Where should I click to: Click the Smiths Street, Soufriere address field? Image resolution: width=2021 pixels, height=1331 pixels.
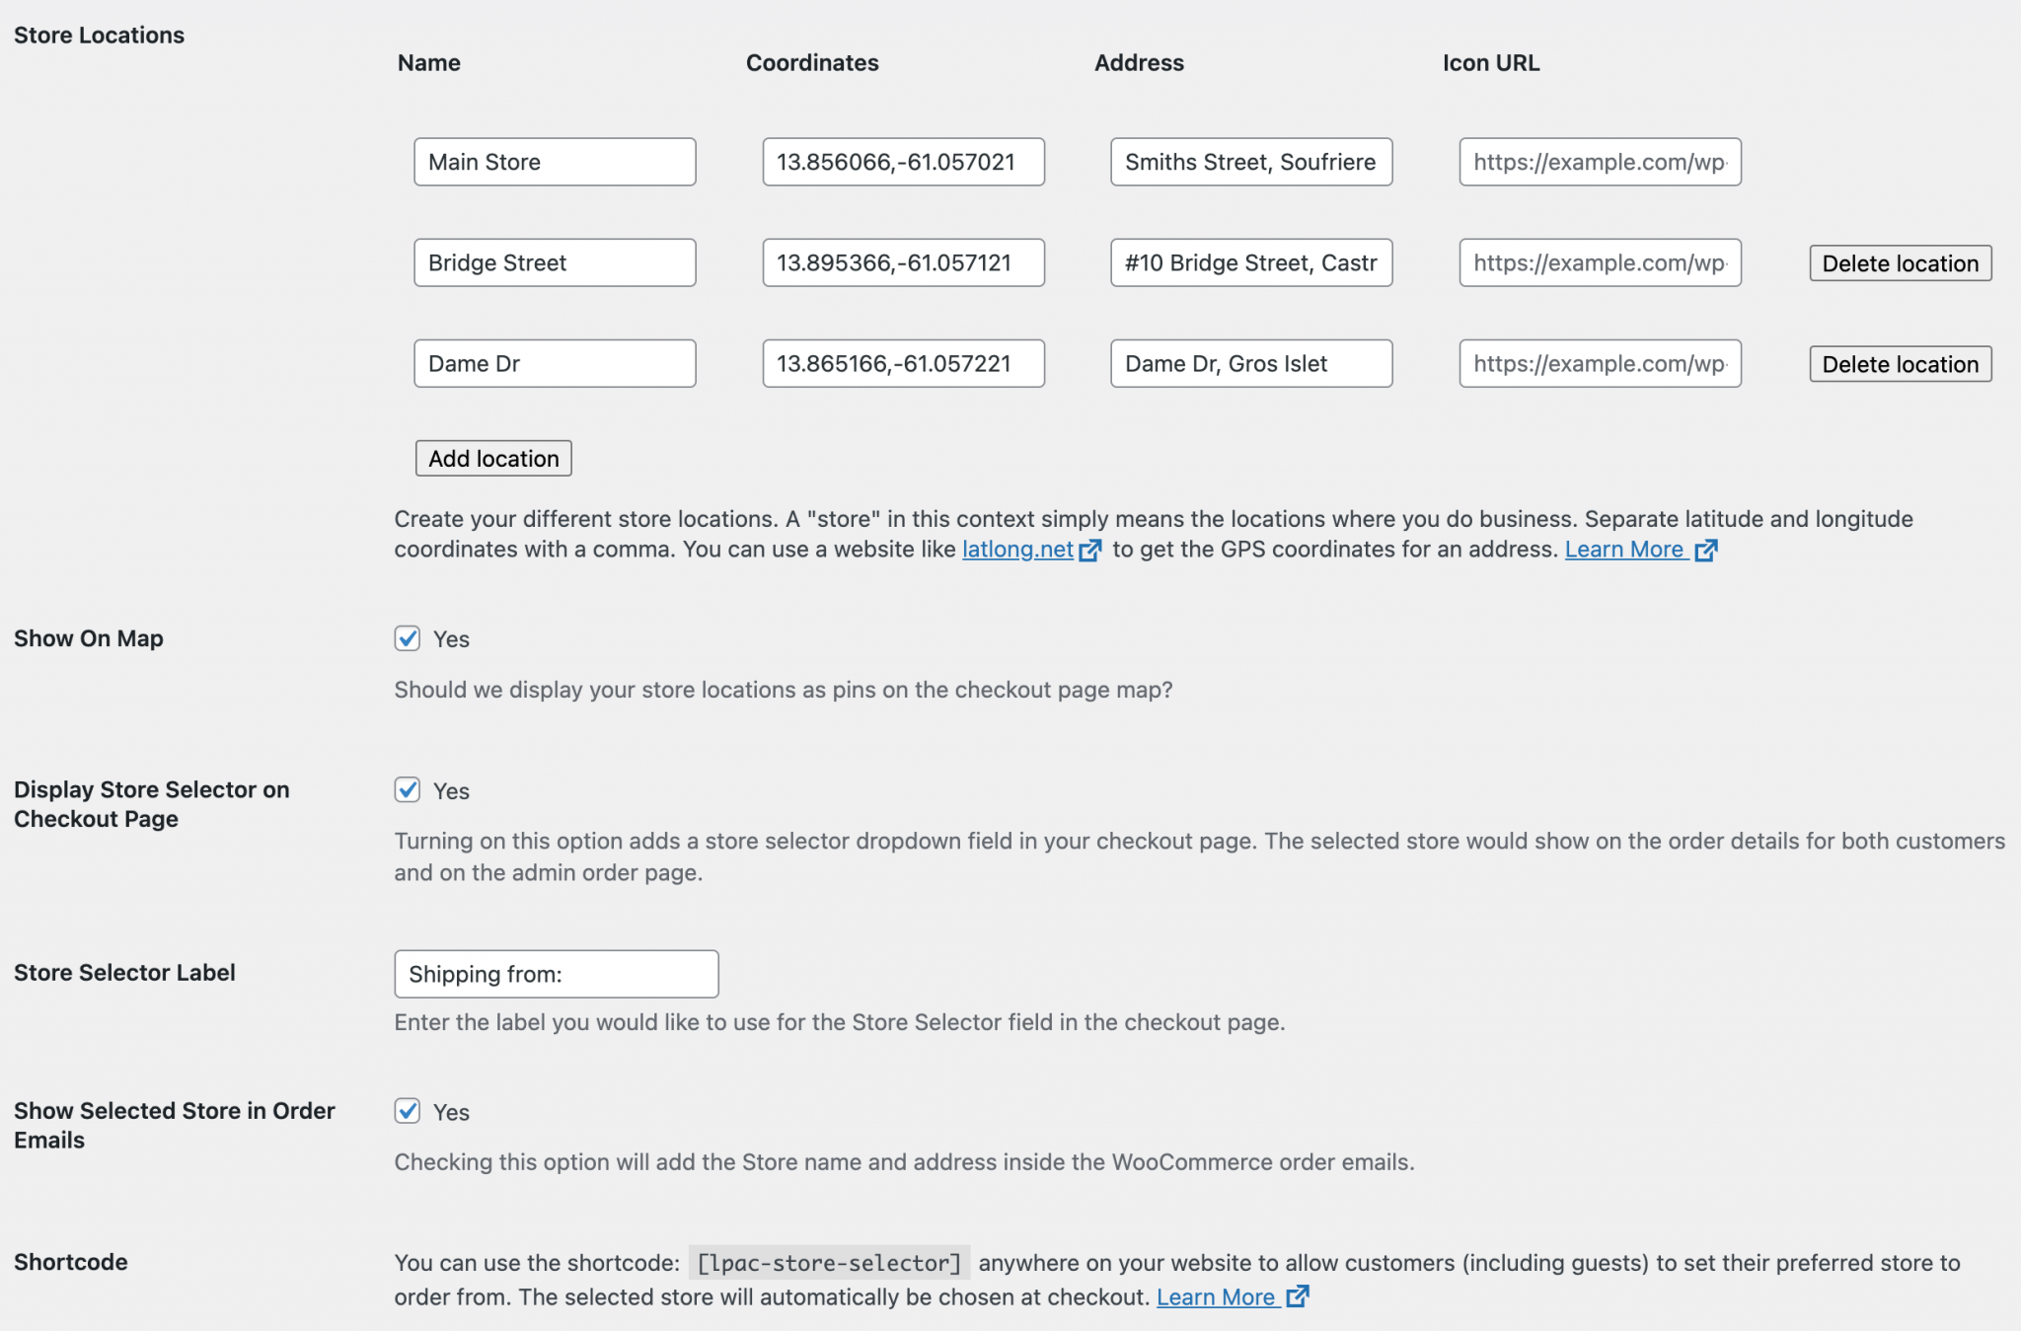1250,162
